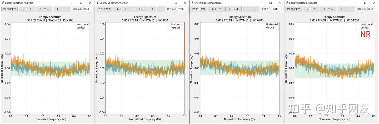Click Horizontal legend entry in ISO 100 plot
This screenshot has height=124, width=379.
tap(81, 24)
